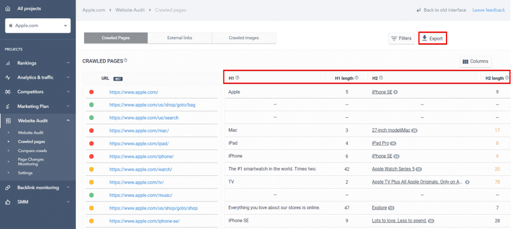Screen dimensions: 512x229
Task: Expand the SMM chevron
Action: (x=68, y=202)
